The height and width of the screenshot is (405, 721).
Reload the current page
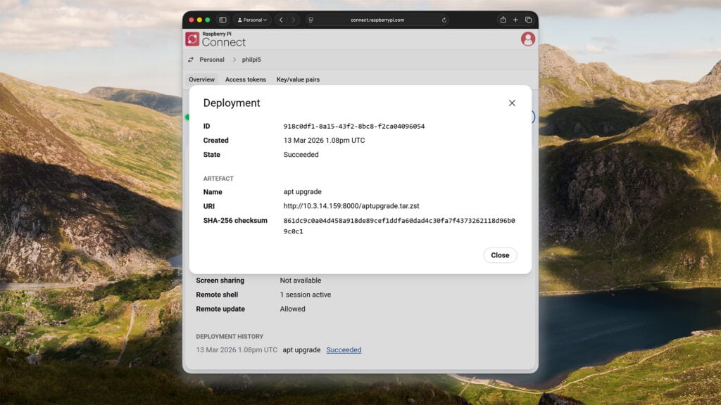[444, 20]
